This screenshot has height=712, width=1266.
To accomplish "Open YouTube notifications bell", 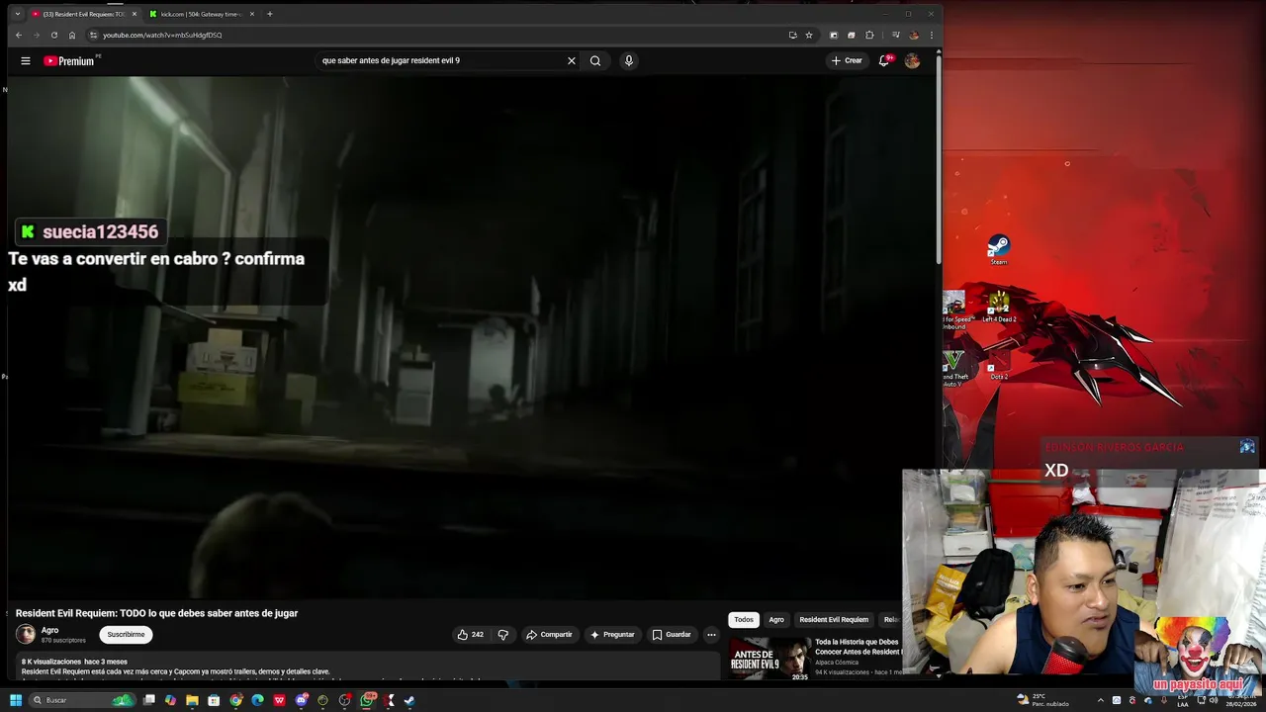I will (x=885, y=60).
